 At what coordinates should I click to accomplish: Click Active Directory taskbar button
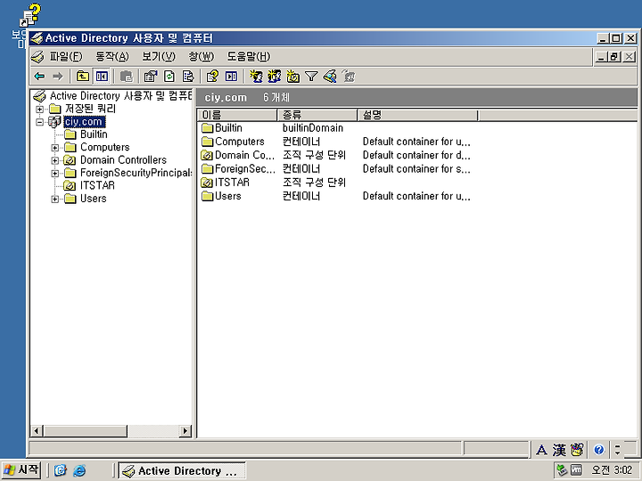point(182,471)
